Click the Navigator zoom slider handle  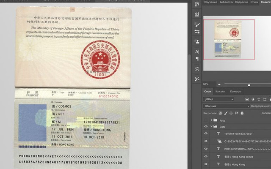pyautogui.click(x=249, y=85)
